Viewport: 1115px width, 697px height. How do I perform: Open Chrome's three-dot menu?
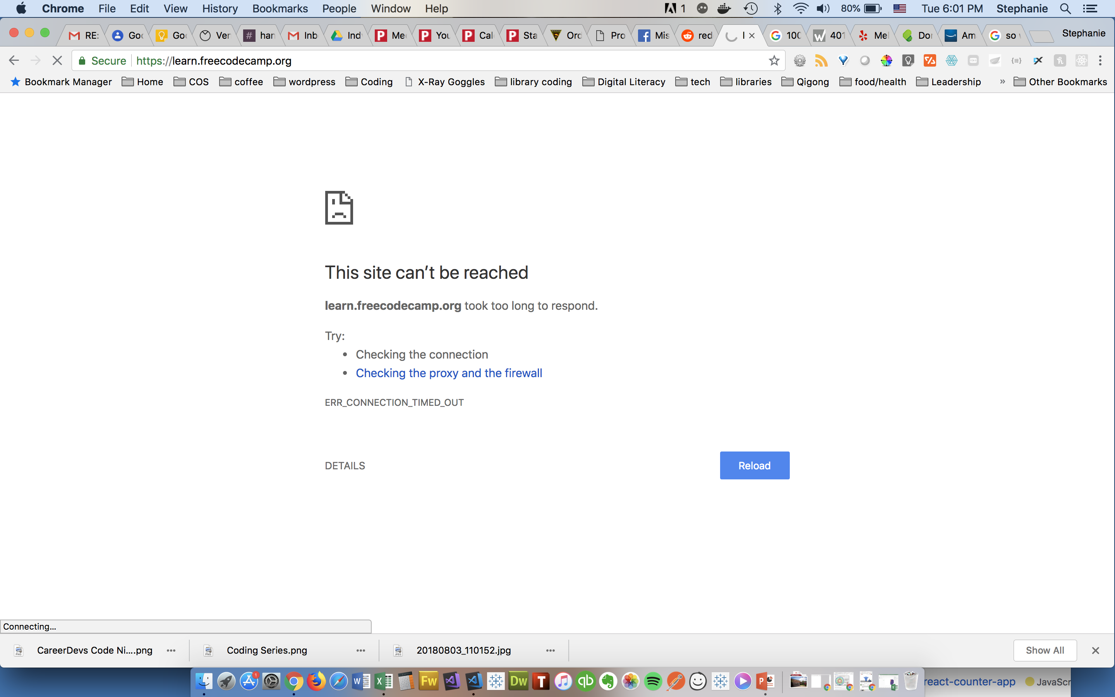[1101, 60]
